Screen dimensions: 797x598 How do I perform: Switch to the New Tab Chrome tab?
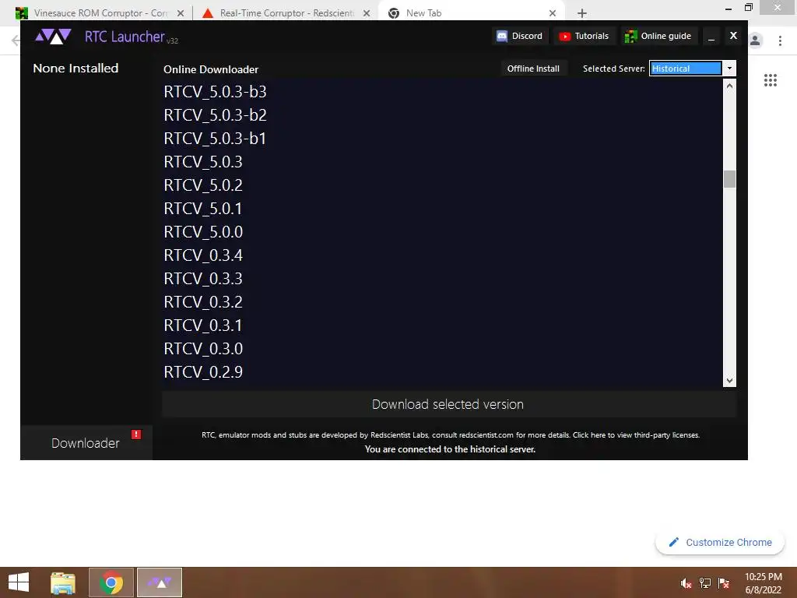click(x=472, y=13)
